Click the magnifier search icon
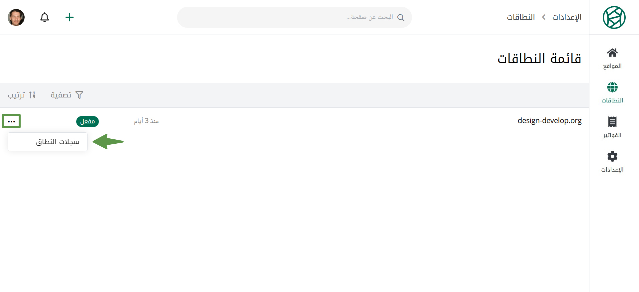 coord(401,18)
